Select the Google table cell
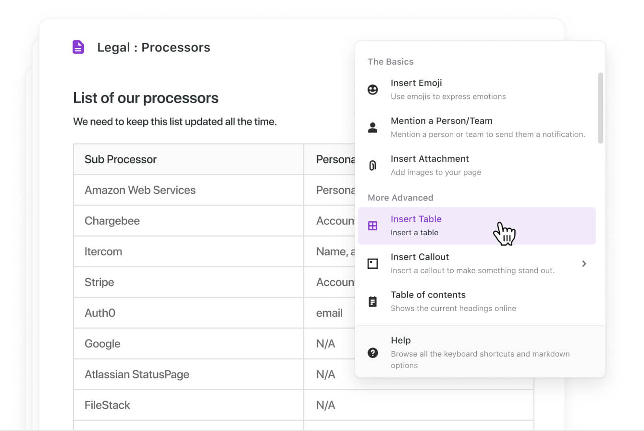The width and height of the screenshot is (644, 431). click(188, 344)
